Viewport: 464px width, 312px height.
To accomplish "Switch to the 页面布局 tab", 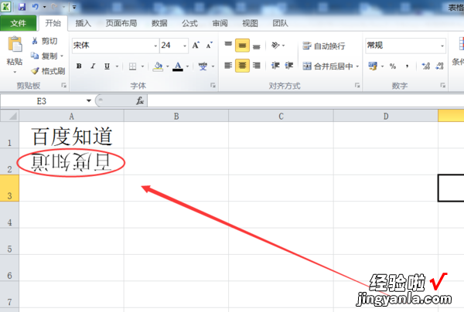I will pos(121,23).
